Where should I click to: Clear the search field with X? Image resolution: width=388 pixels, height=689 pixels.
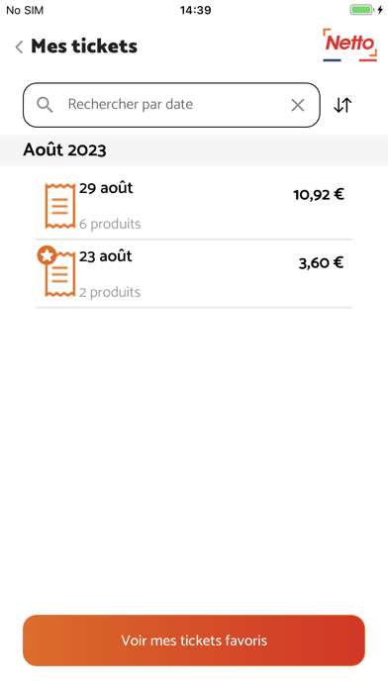298,105
